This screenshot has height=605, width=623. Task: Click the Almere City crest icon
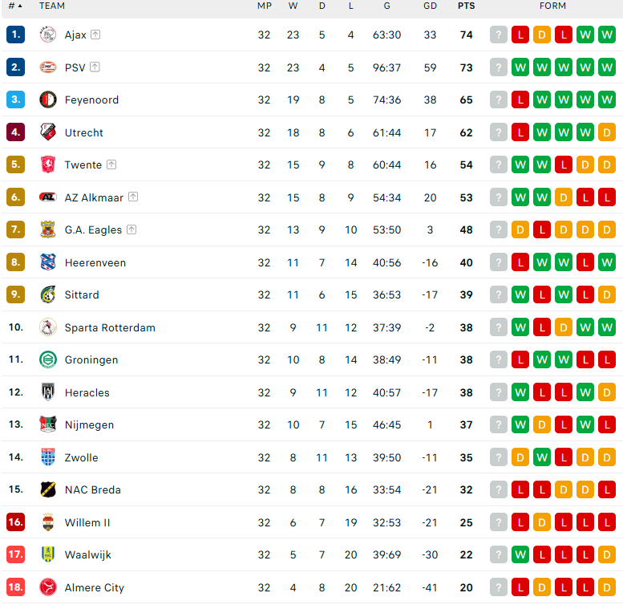coord(48,587)
